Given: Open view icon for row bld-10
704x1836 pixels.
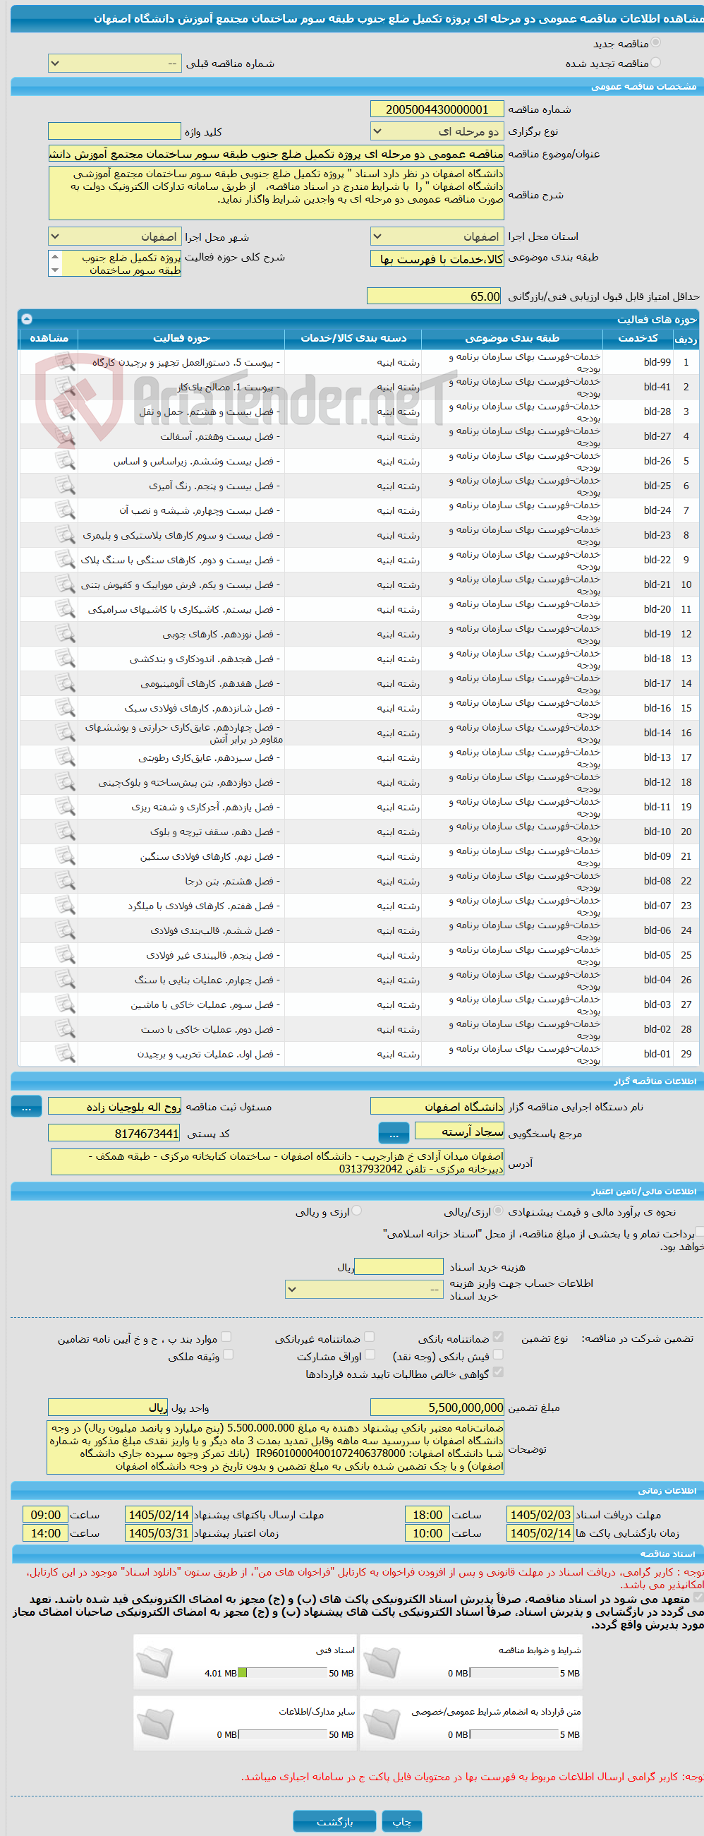Looking at the screenshot, I should click(x=65, y=832).
